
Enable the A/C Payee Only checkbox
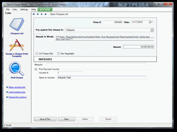(x=37, y=54)
